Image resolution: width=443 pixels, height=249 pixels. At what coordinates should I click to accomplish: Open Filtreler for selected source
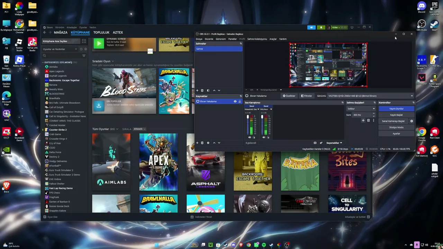[x=307, y=96]
